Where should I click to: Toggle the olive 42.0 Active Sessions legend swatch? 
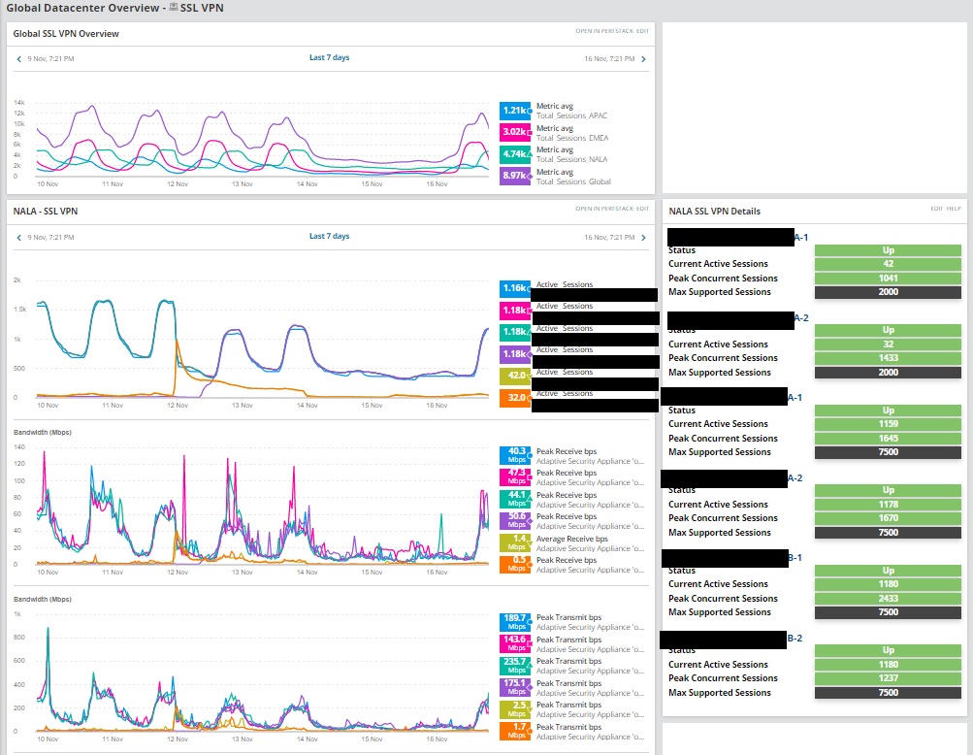click(x=515, y=376)
